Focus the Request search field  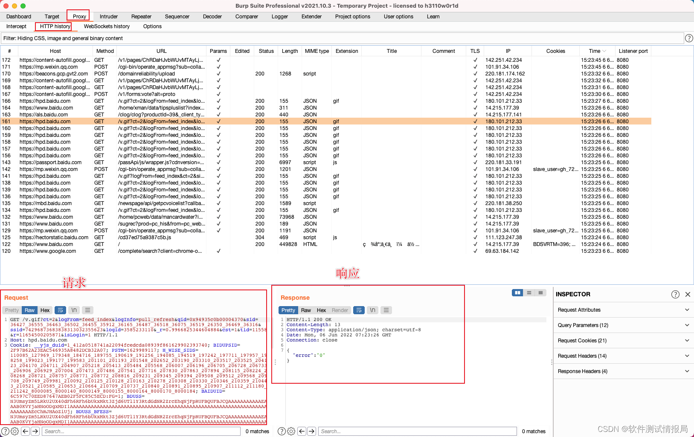click(141, 431)
